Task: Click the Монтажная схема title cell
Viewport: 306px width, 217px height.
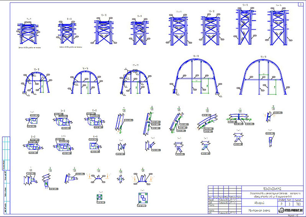Action: click(x=259, y=210)
